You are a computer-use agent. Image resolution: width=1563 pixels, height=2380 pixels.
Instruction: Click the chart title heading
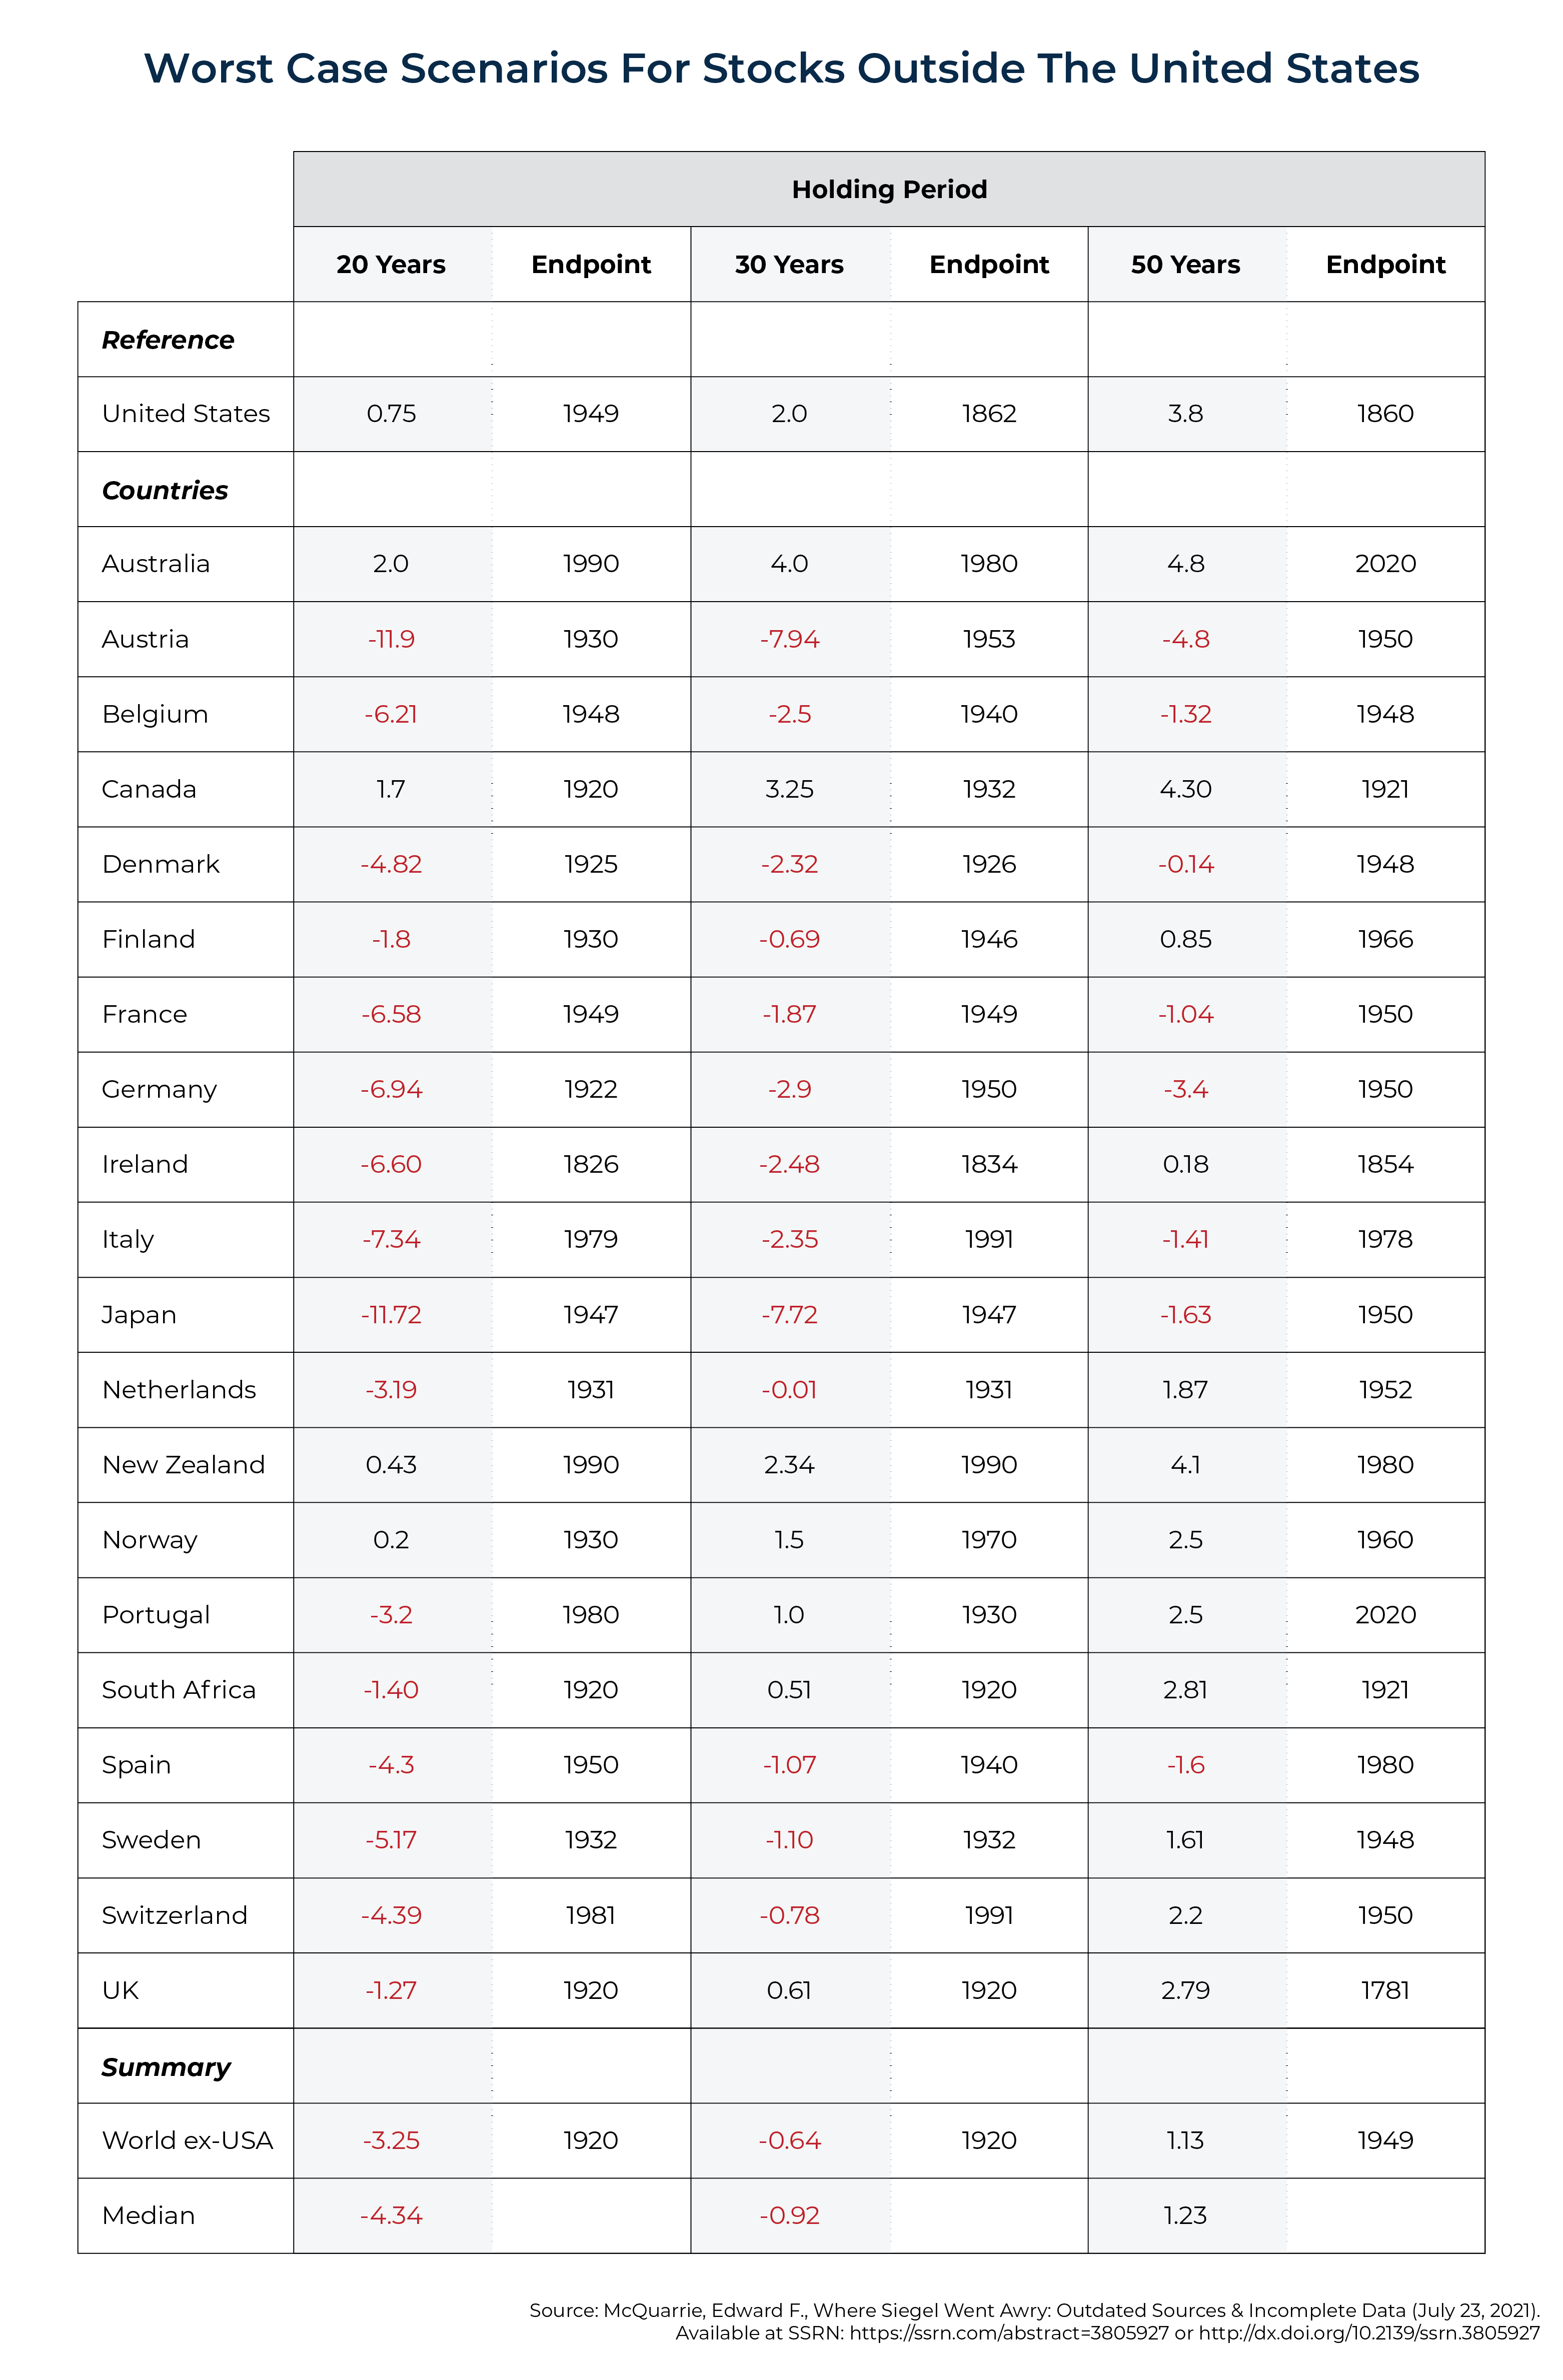point(781,68)
